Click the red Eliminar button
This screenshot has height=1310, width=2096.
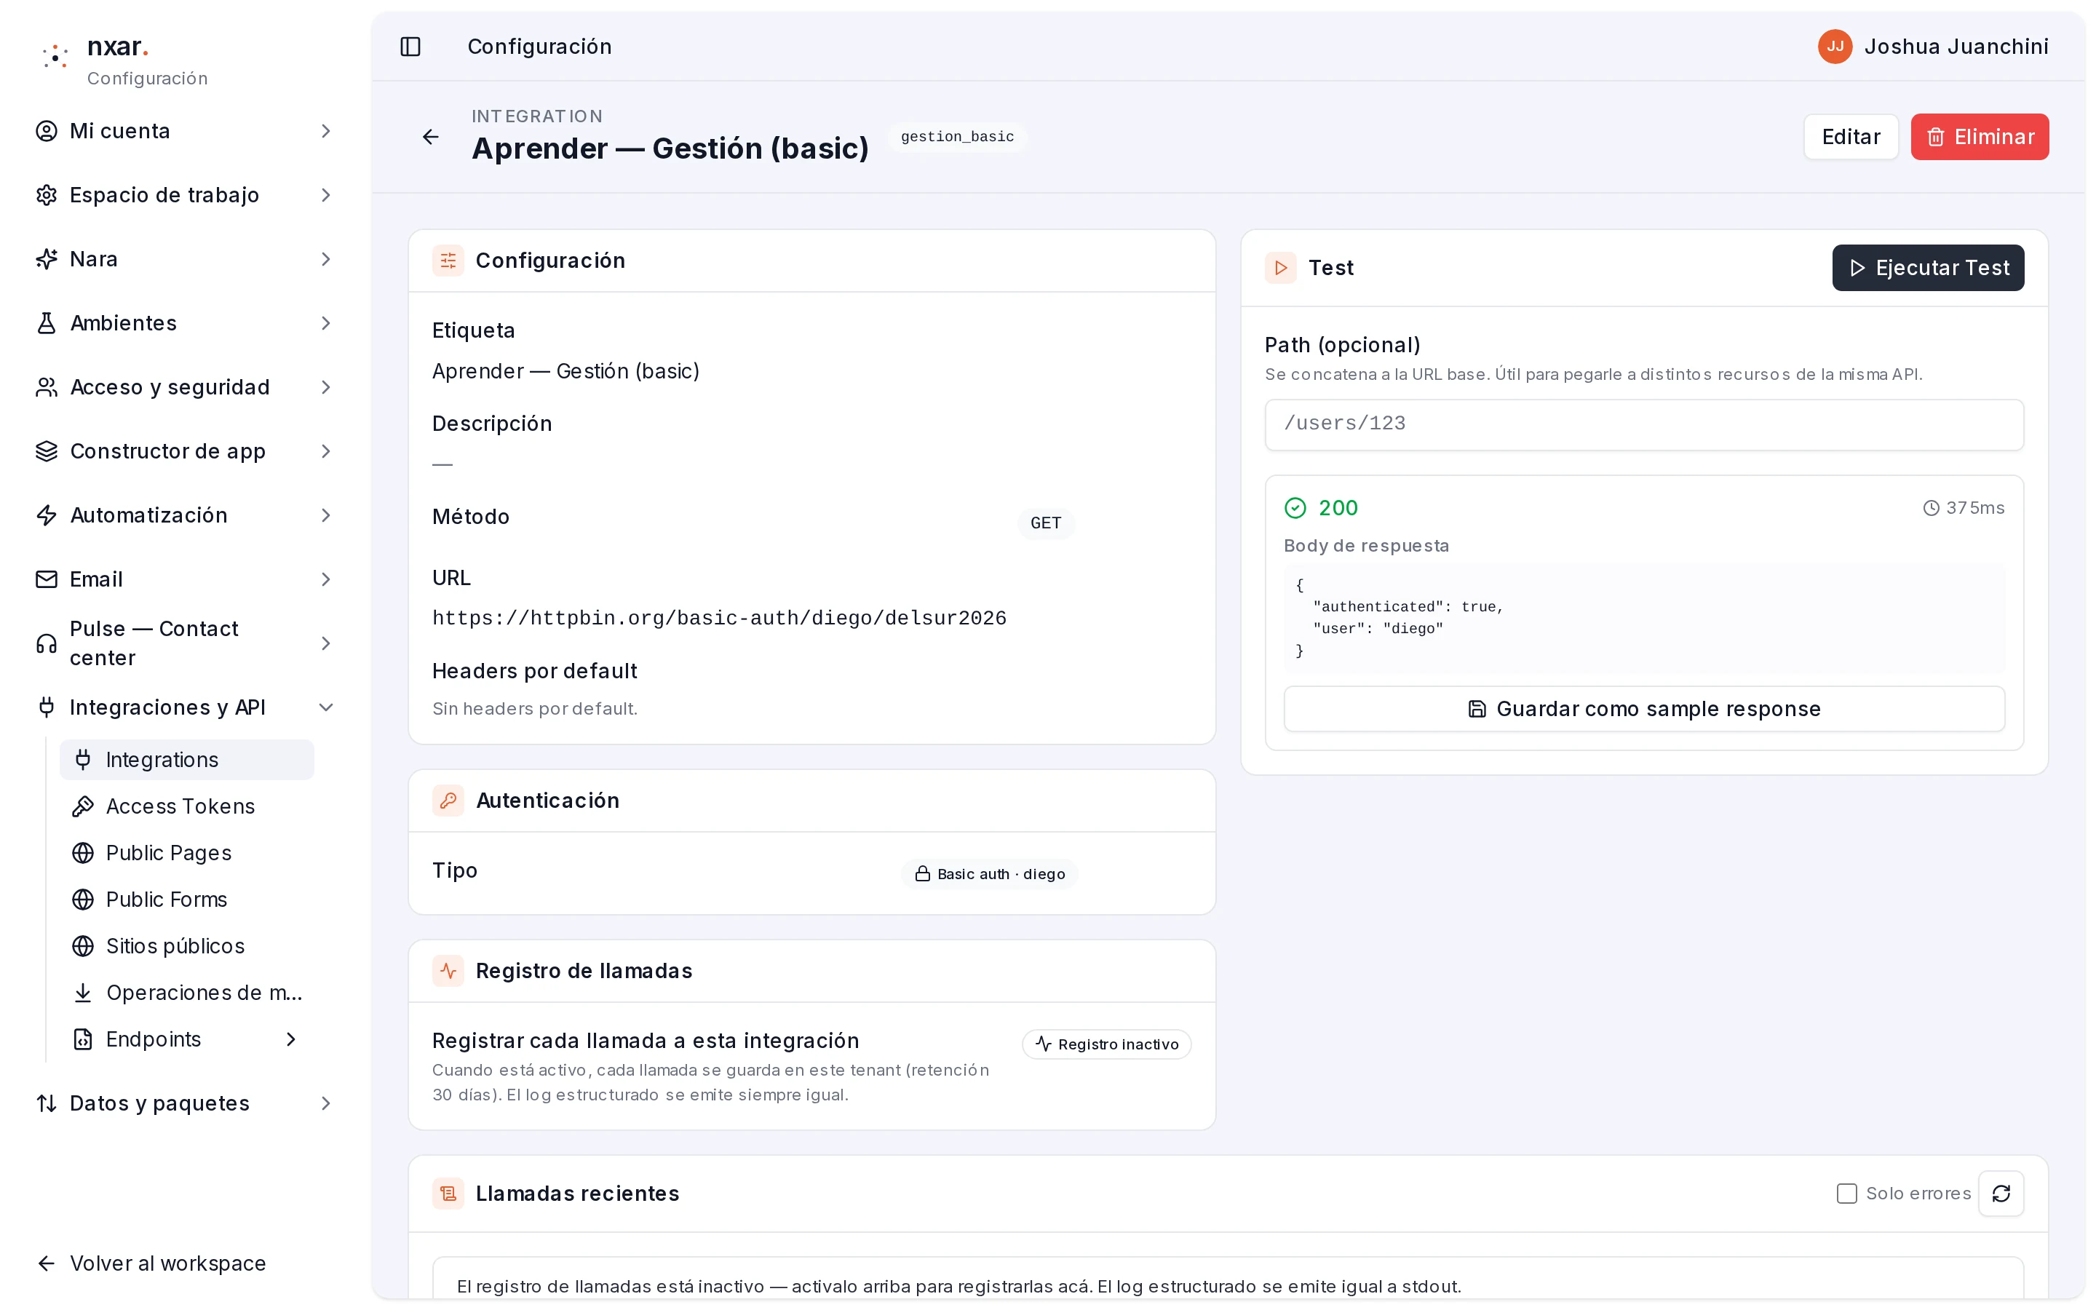pos(1979,137)
